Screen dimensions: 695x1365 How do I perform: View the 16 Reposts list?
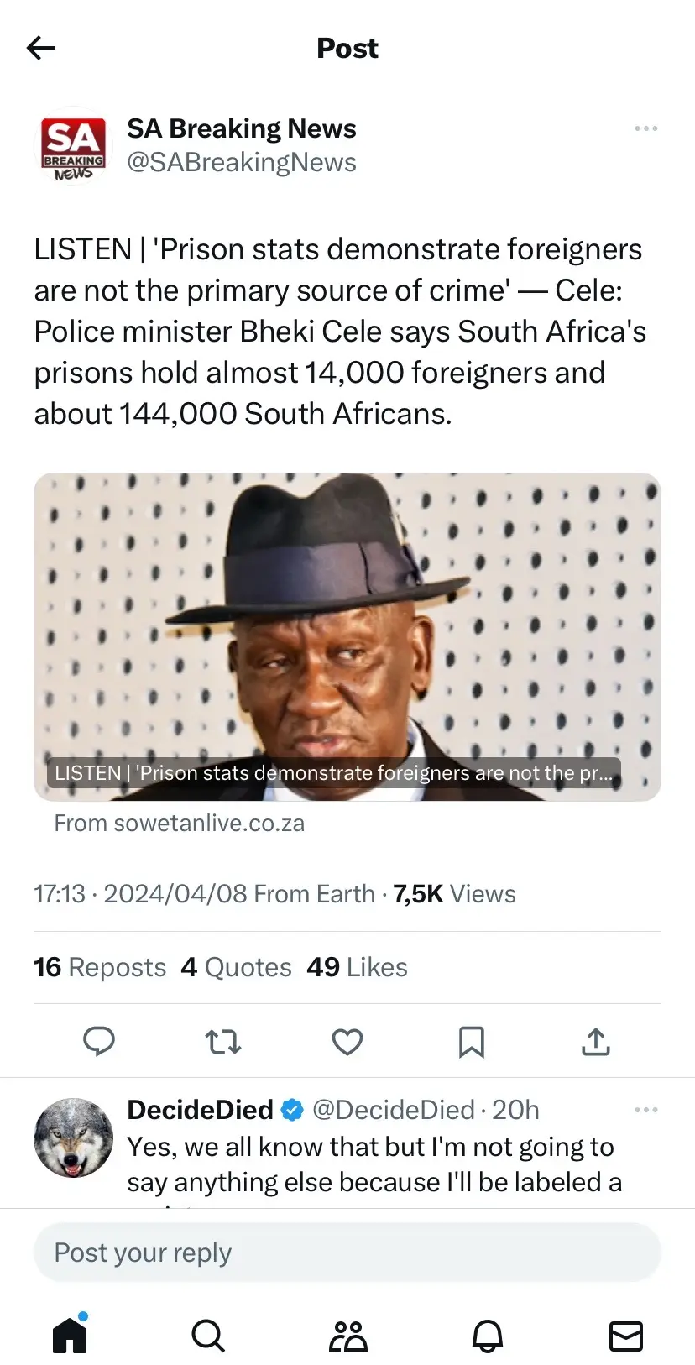[x=100, y=967]
